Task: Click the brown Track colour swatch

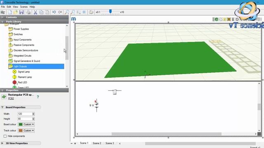Action: (x=21, y=130)
